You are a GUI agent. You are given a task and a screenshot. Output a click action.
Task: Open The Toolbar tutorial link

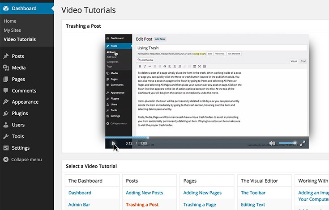[253, 193]
